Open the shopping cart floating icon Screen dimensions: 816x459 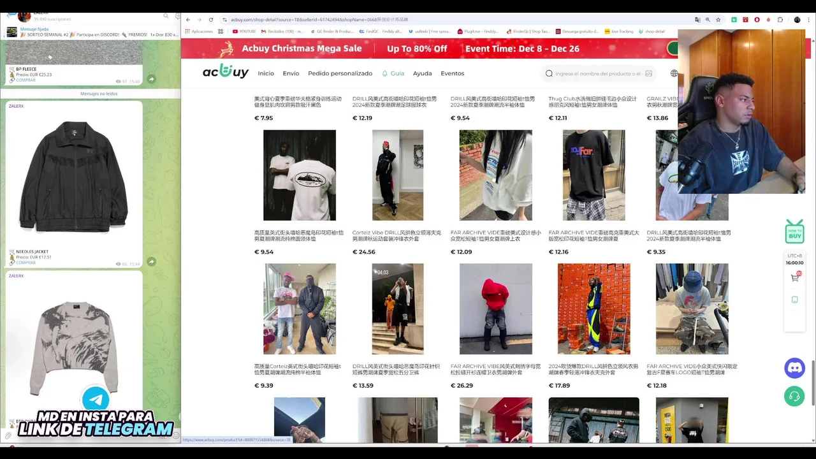794,277
